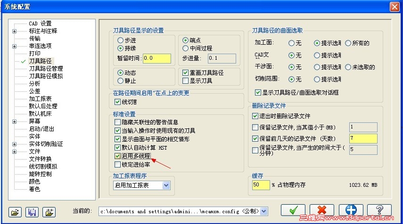Viewport: 403px width, 224px height.
Task: Select 传输 in the settings tree
Action: (x=35, y=39)
